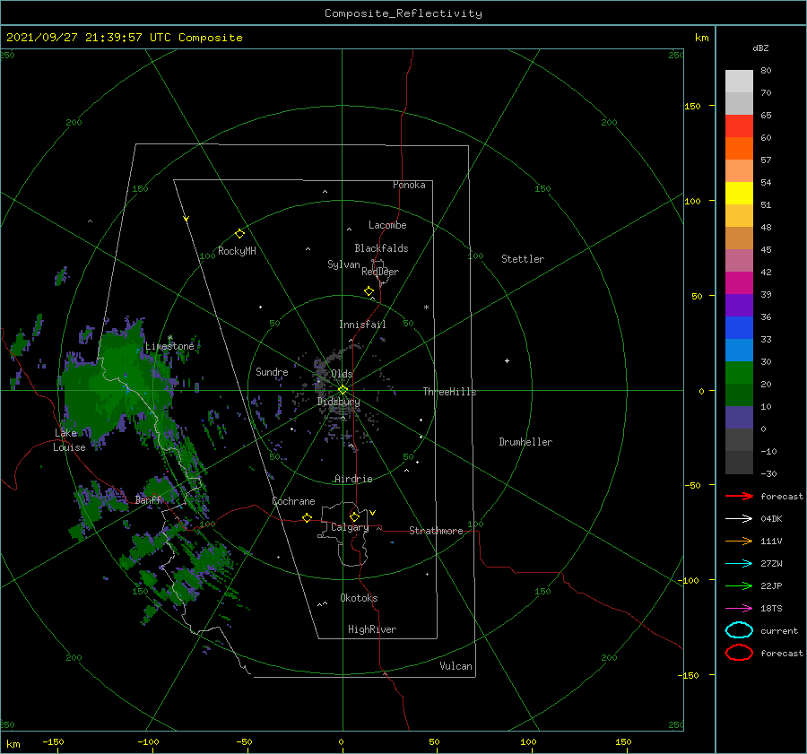Click the Sundre label
This screenshot has height=754, width=807.
click(272, 371)
